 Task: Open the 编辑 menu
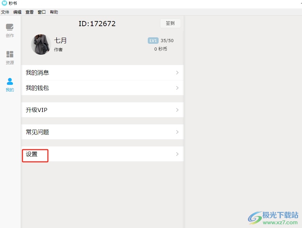tap(17, 12)
